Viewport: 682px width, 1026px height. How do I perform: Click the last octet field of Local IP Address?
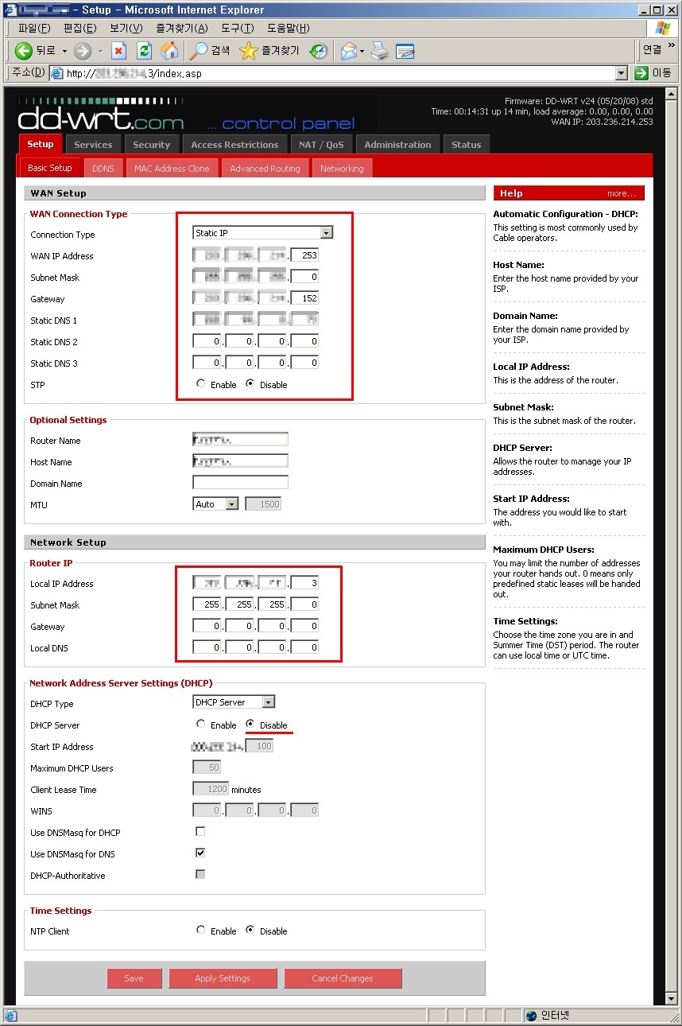pos(304,583)
